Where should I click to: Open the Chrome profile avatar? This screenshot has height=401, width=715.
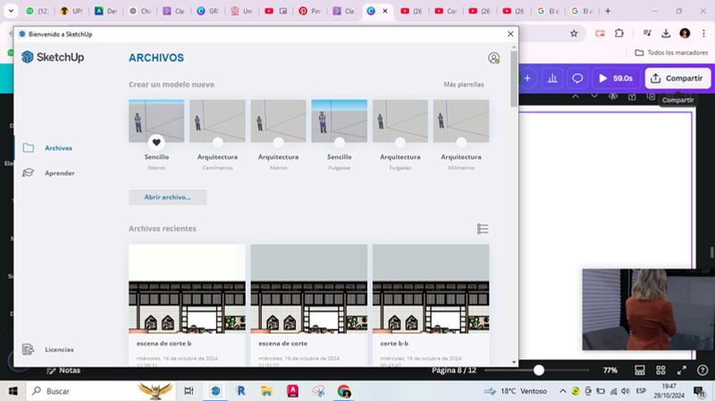685,33
